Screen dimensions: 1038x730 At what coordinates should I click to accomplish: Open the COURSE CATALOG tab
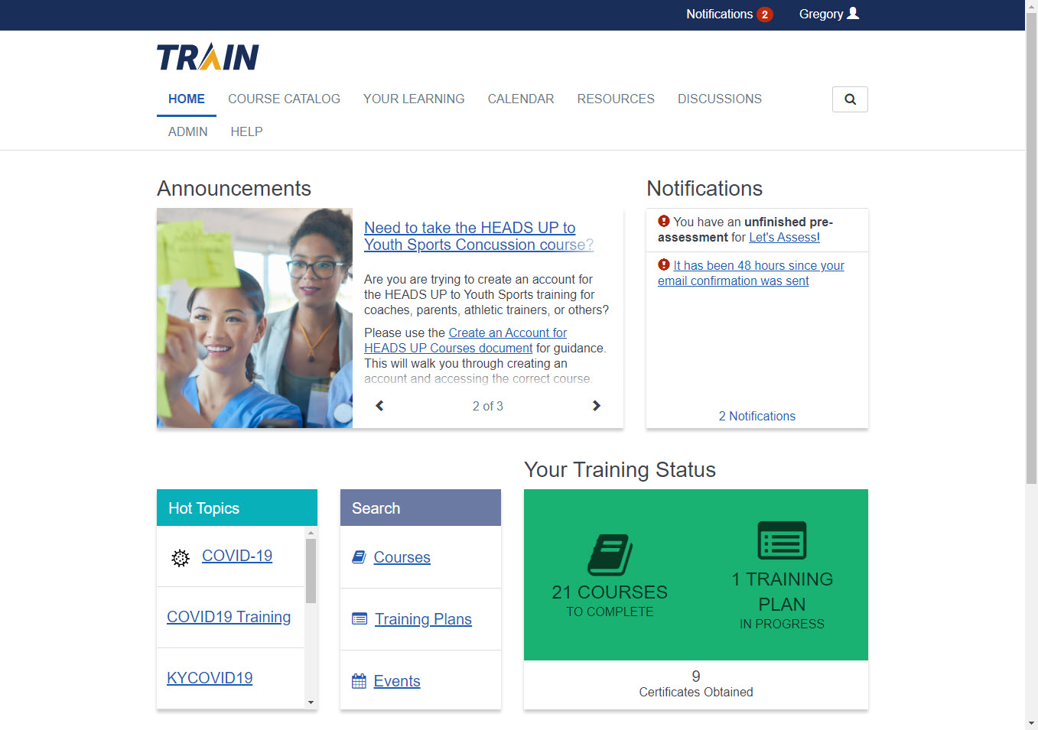click(x=284, y=99)
